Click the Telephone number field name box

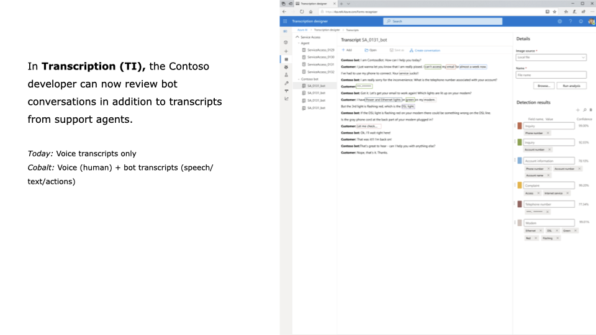point(549,204)
